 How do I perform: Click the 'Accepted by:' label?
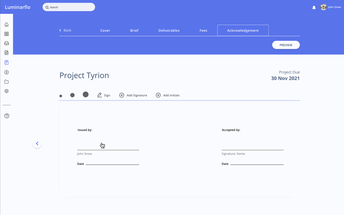pos(231,130)
